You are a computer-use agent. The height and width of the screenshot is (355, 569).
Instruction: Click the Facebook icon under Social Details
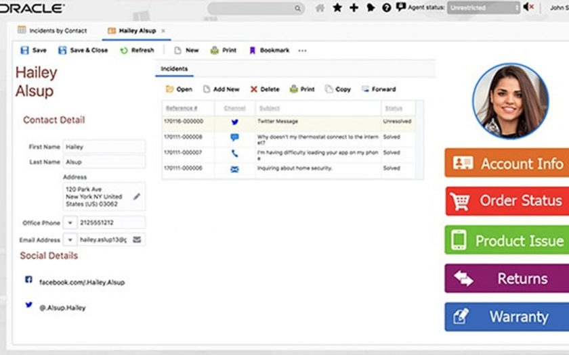(28, 279)
